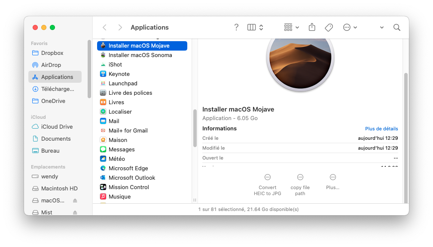This screenshot has width=433, height=247.
Task: Select the macOS… volume in sidebar
Action: tap(52, 200)
